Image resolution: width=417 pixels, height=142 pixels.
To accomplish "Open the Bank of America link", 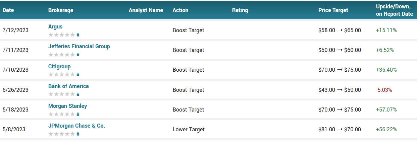I will tap(68, 86).
